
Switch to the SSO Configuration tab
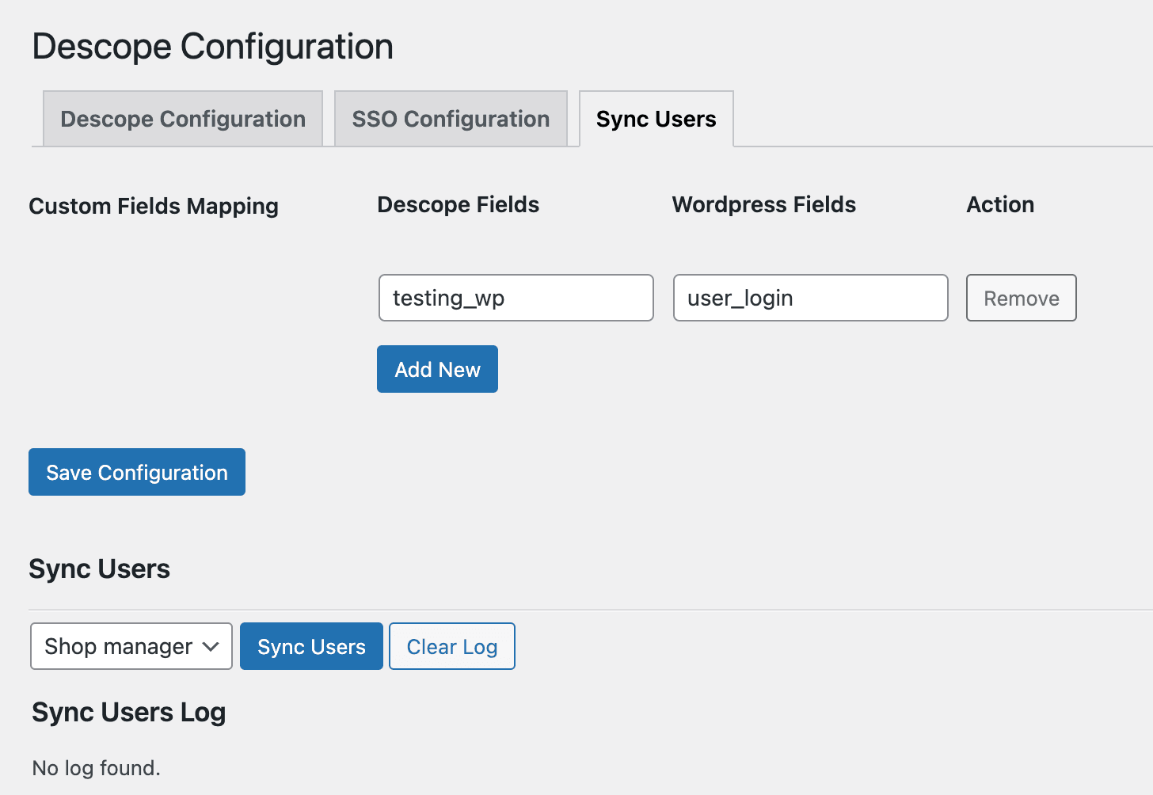(450, 119)
